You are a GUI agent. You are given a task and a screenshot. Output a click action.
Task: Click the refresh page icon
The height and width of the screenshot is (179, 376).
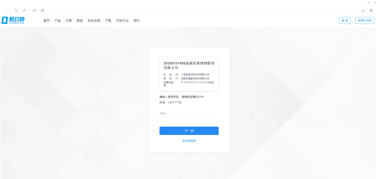click(x=16, y=10)
